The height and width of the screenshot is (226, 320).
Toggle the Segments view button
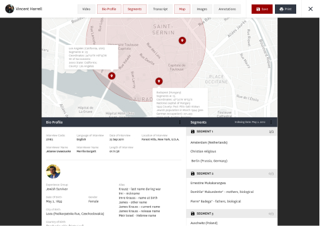pyautogui.click(x=135, y=9)
